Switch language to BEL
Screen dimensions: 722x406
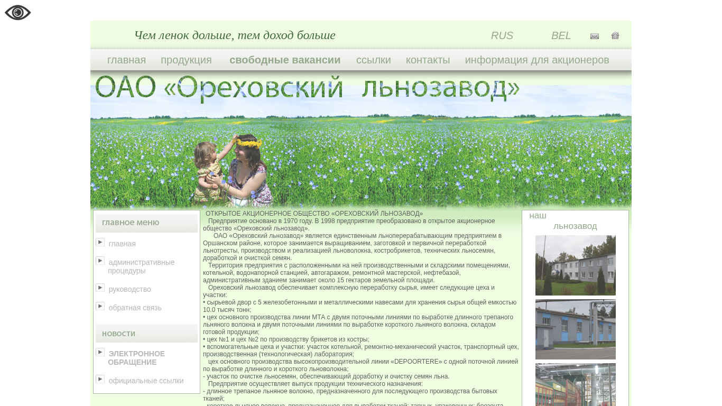click(561, 35)
